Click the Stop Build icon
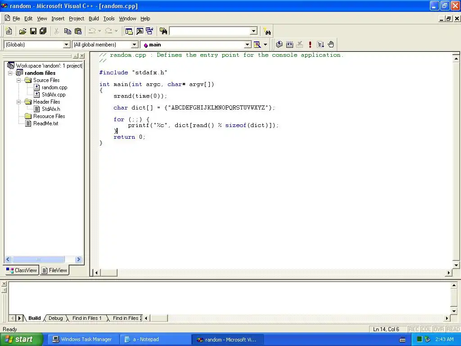Screen dimensions: 461x346 click(299, 45)
